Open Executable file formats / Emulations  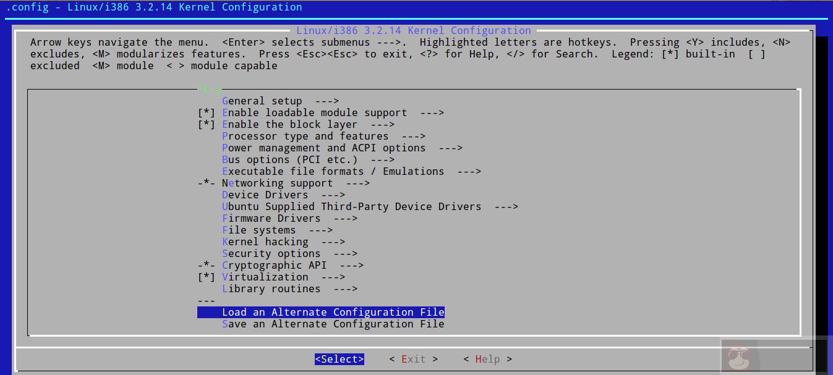333,172
